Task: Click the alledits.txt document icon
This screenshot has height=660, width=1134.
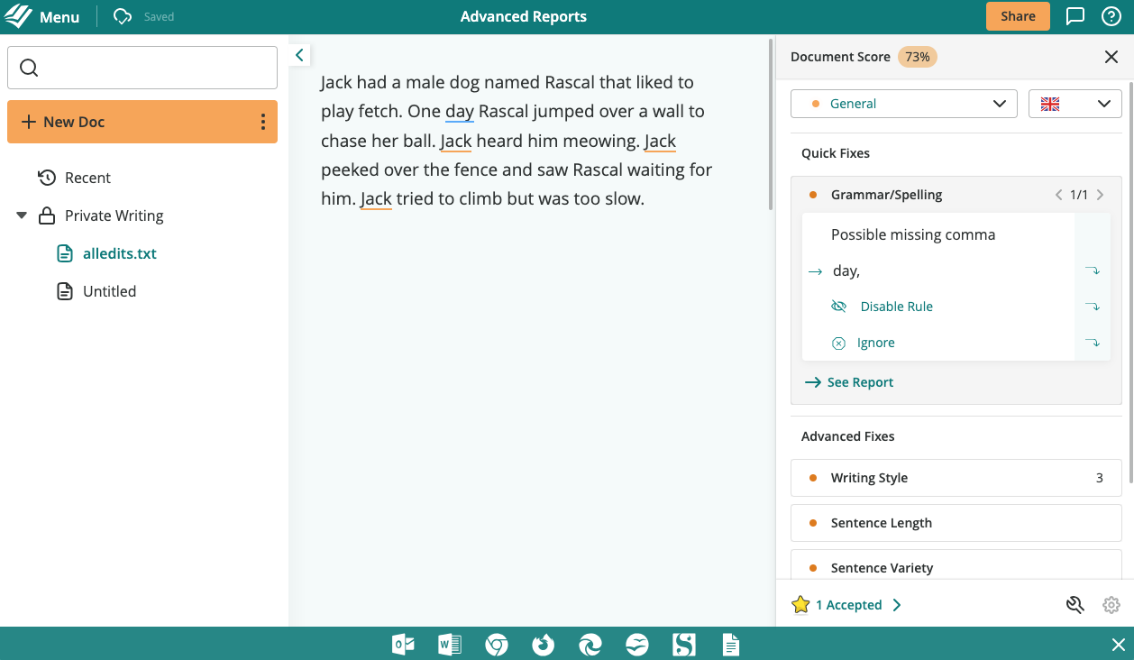Action: [x=65, y=253]
